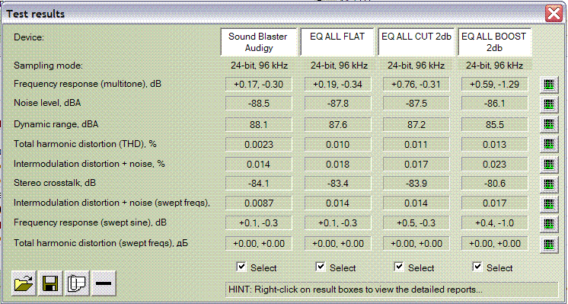Click the +0.4, -1.0 swept sine box
Viewport: 568px width, 304px height.
point(494,222)
